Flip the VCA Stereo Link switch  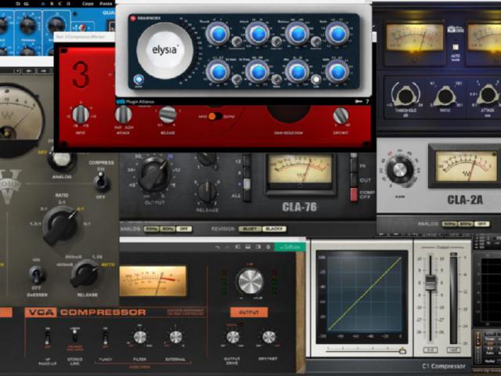pyautogui.click(x=75, y=336)
